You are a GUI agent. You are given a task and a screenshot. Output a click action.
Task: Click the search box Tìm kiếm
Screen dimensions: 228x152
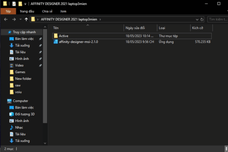point(217,20)
